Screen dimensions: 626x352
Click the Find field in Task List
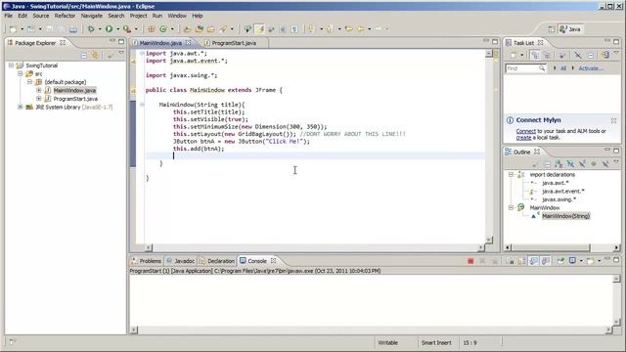click(525, 68)
